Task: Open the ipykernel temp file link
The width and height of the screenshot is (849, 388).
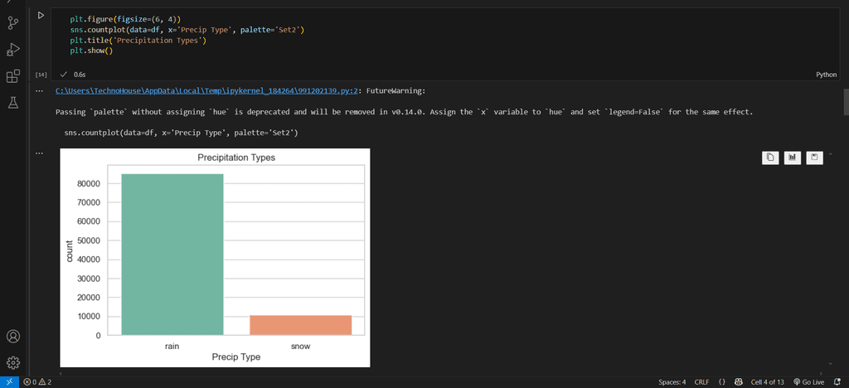Action: pyautogui.click(x=206, y=91)
